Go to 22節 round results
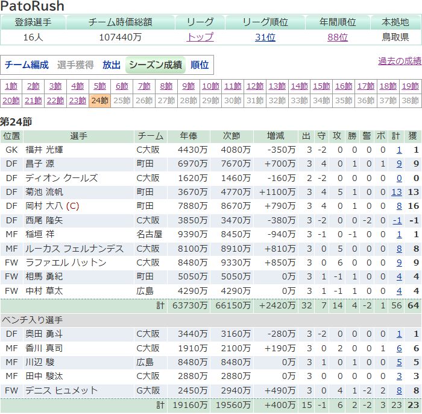The image size is (422, 414). 55,100
